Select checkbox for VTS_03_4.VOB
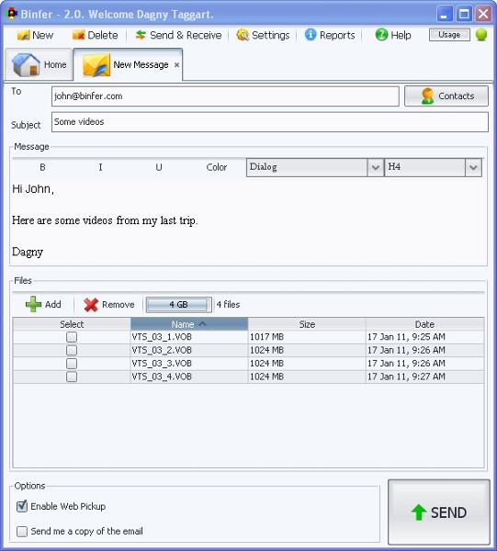 tap(72, 377)
